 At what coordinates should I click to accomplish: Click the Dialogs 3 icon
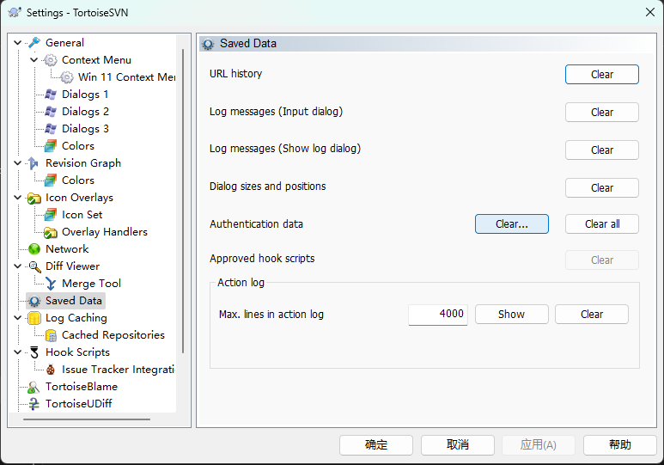(x=51, y=128)
